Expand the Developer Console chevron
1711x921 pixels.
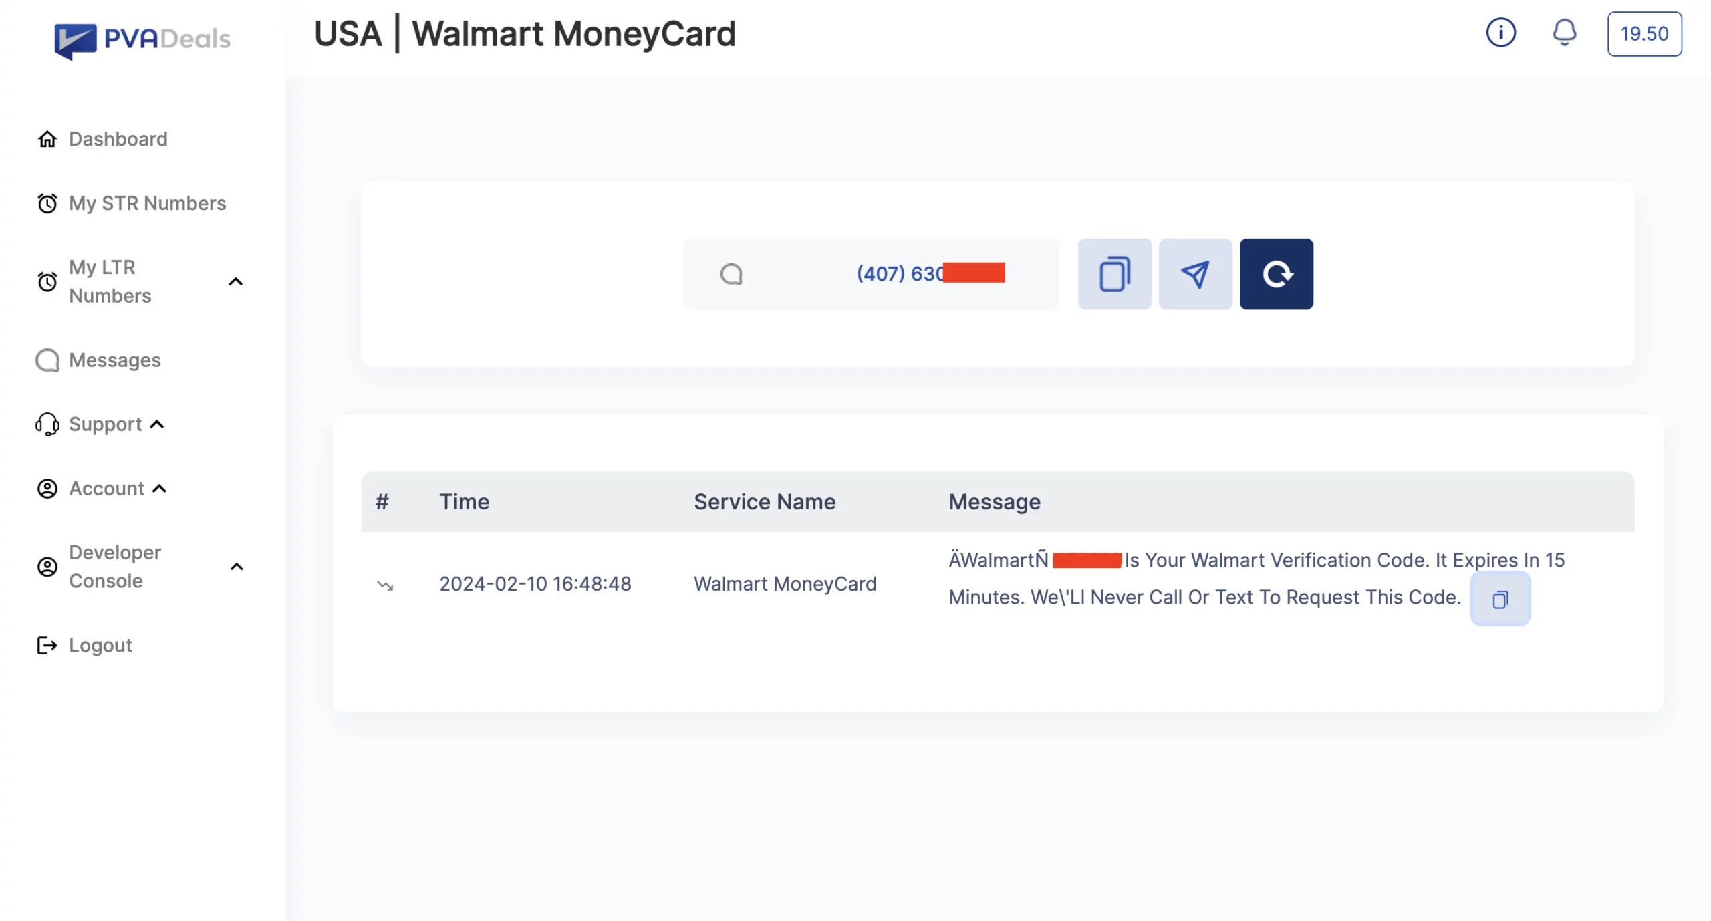(237, 567)
